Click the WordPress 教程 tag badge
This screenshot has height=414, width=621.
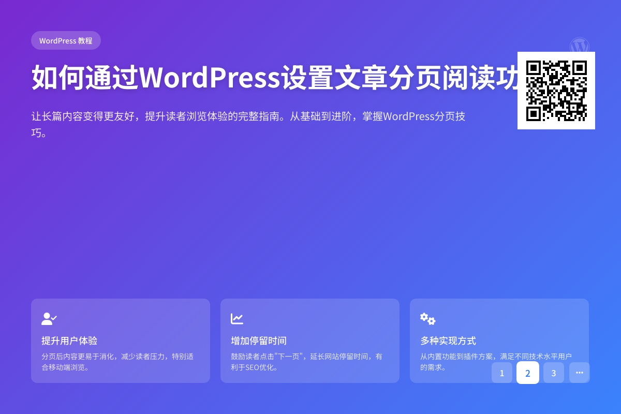(66, 40)
